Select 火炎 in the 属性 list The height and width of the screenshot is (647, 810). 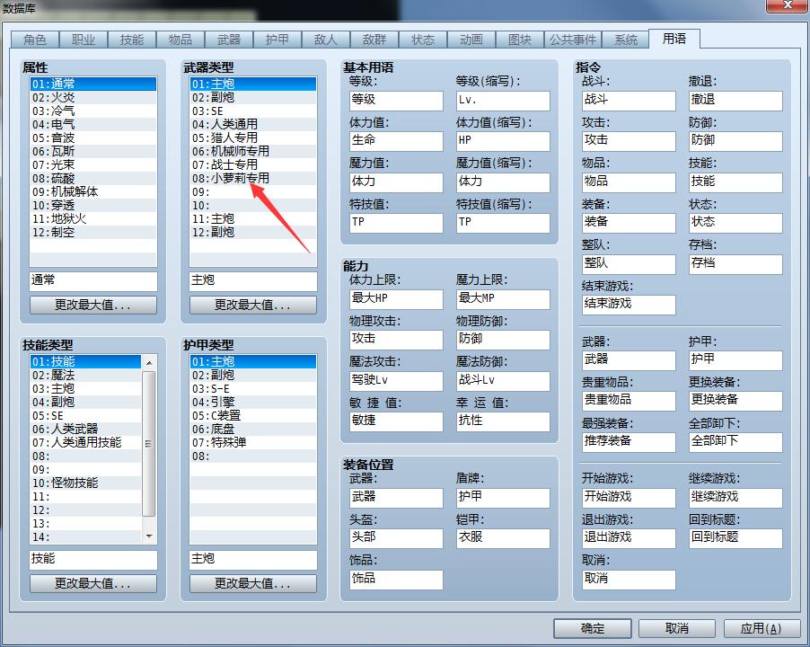coord(93,98)
